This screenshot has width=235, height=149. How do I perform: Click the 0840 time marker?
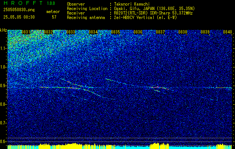(228, 32)
